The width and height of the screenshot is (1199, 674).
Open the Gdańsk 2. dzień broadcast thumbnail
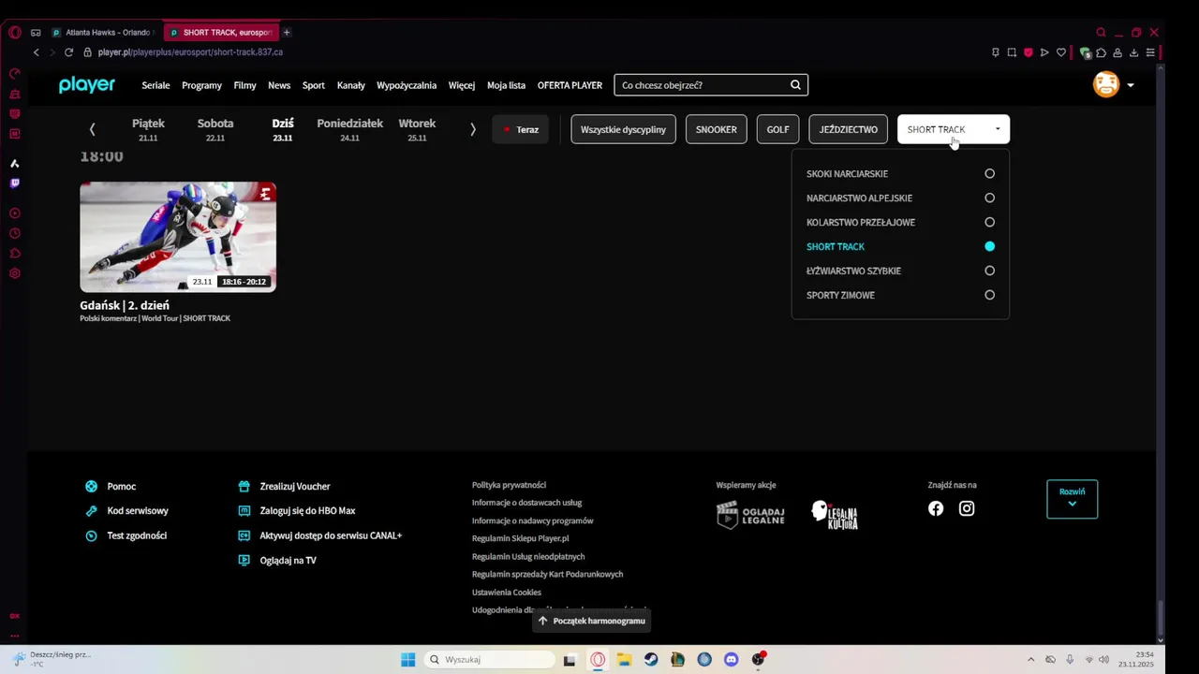coord(178,237)
